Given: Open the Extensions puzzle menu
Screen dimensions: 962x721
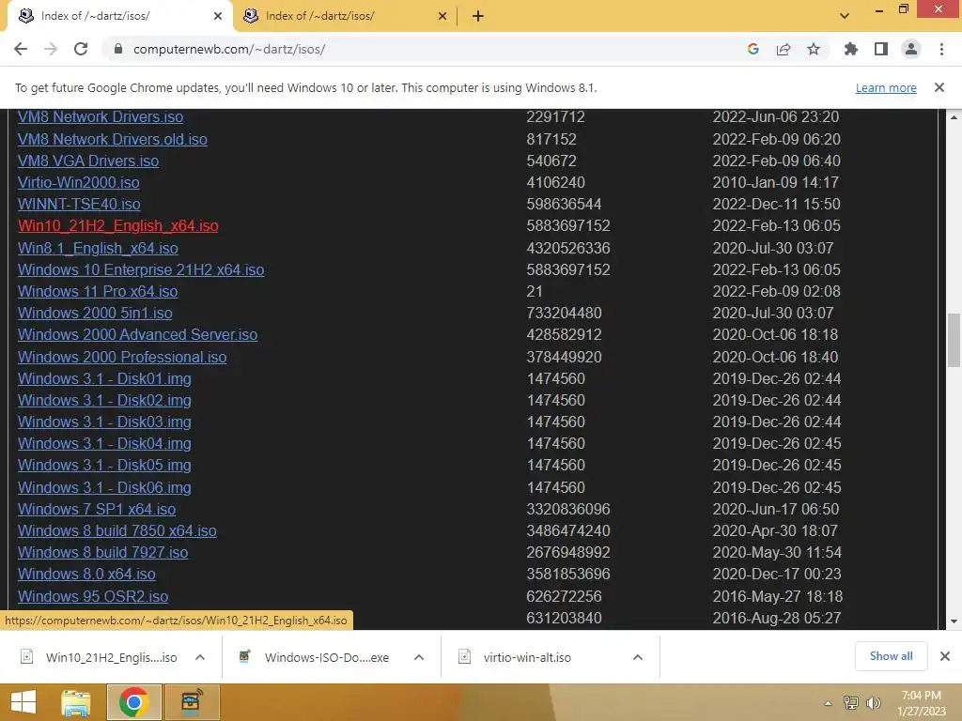Looking at the screenshot, I should coord(851,49).
